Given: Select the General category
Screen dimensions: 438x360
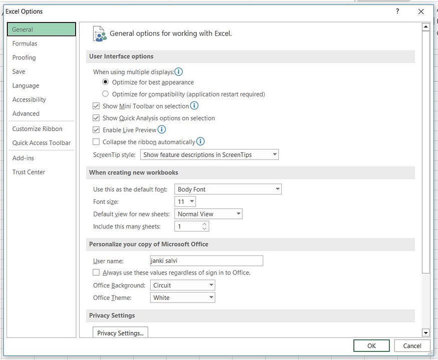Looking at the screenshot, I should (x=42, y=29).
